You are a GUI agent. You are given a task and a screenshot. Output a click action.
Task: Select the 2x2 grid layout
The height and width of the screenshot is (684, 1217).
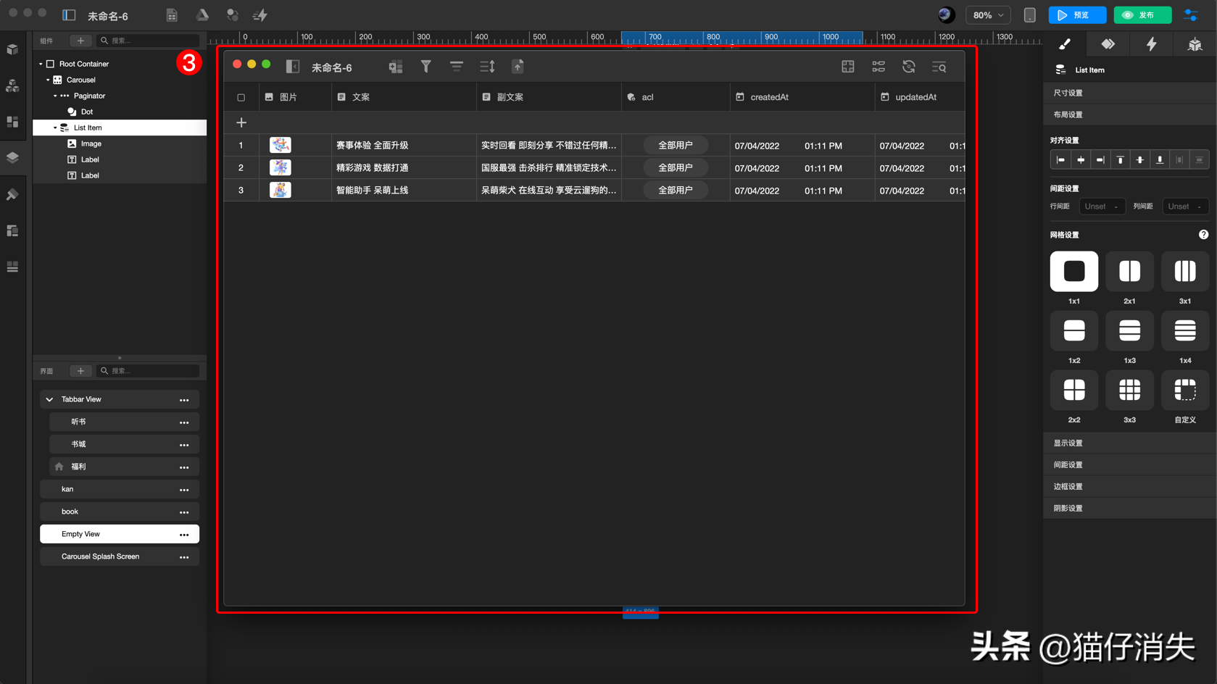pyautogui.click(x=1074, y=391)
